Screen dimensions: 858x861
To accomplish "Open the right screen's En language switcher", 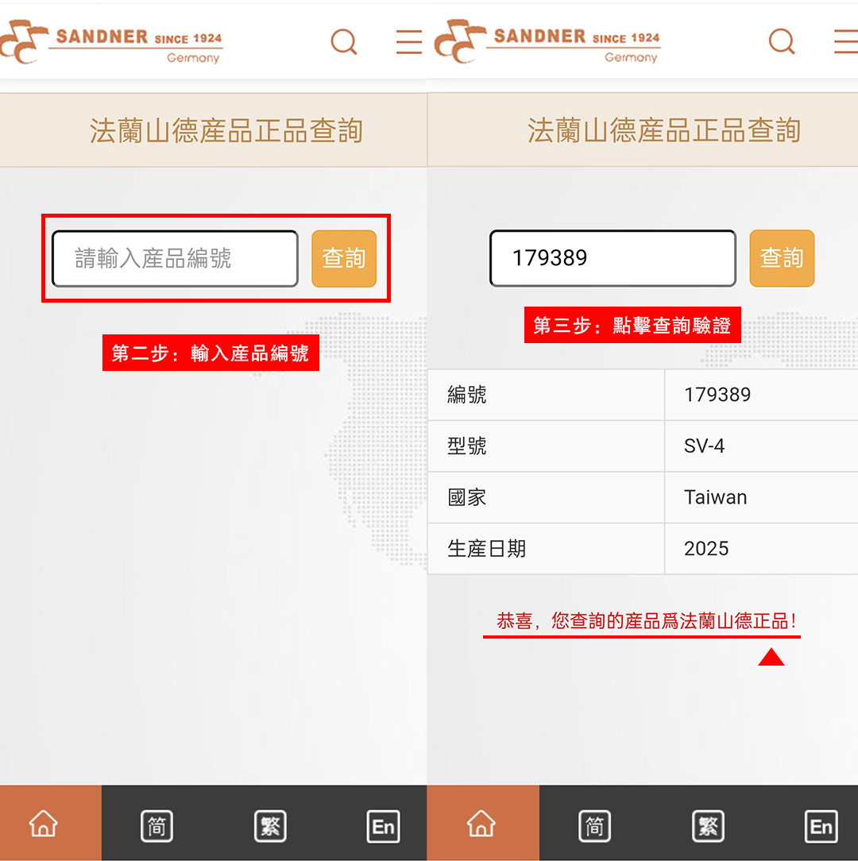I will pyautogui.click(x=821, y=826).
